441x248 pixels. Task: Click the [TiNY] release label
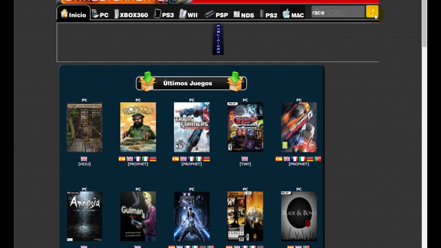click(x=245, y=164)
